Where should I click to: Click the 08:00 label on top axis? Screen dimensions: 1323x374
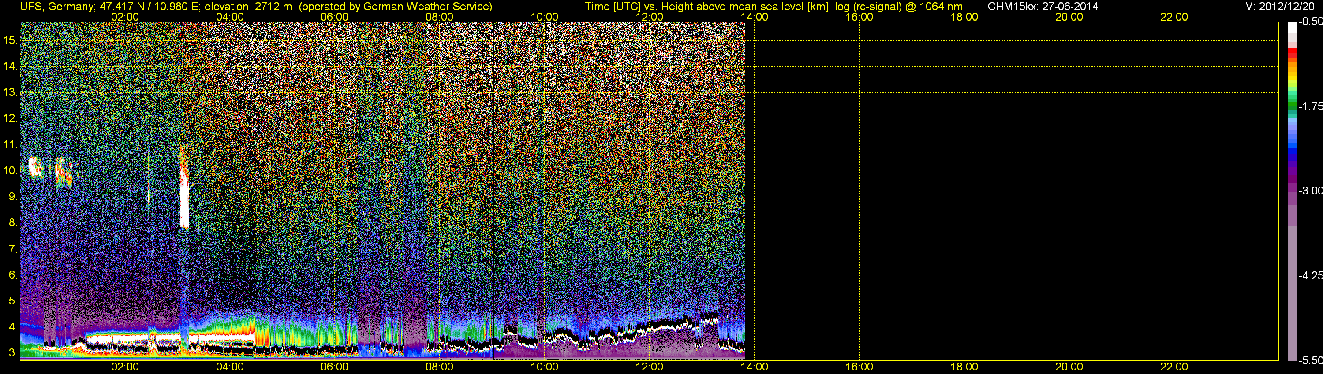click(440, 17)
